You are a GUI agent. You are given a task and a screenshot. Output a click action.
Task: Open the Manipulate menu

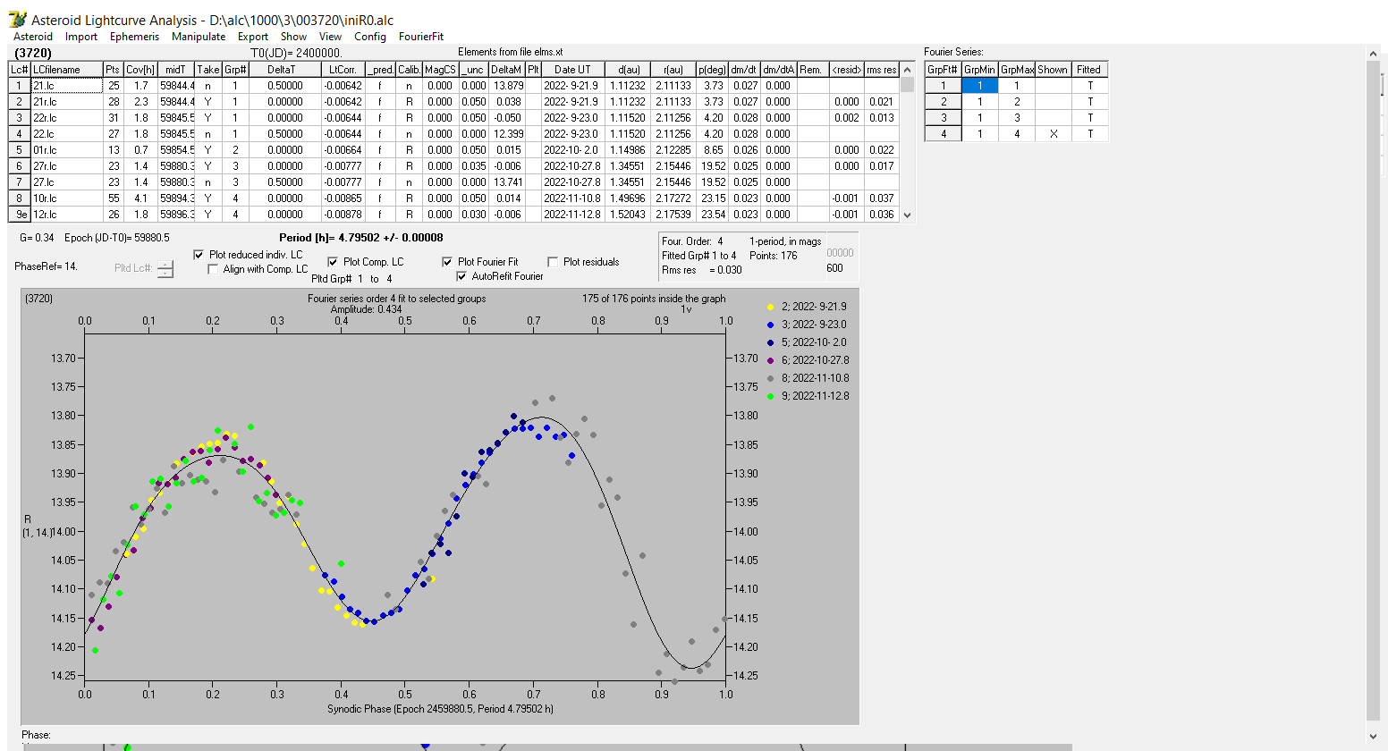tap(199, 37)
